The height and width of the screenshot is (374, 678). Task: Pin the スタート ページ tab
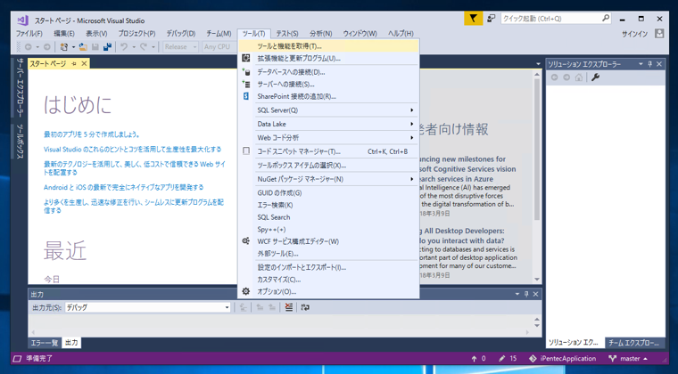click(74, 64)
